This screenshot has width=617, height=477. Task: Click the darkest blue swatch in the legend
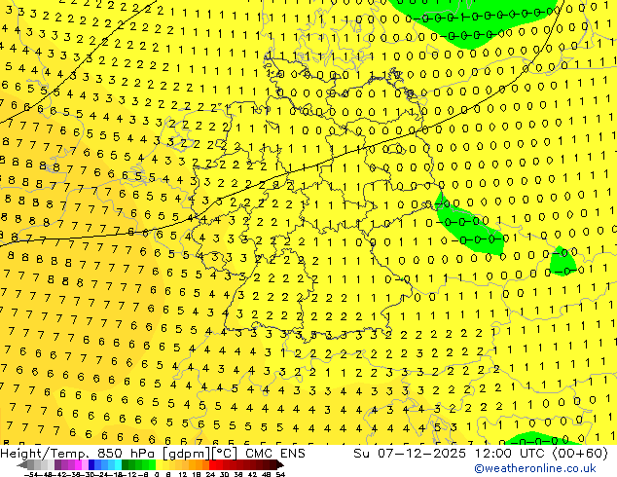click(91, 464)
